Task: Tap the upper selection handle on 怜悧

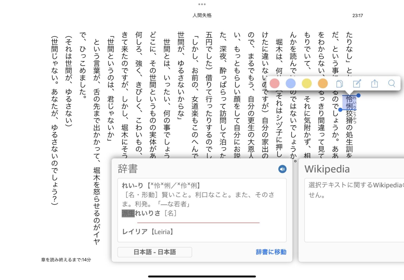Action: coord(358,96)
